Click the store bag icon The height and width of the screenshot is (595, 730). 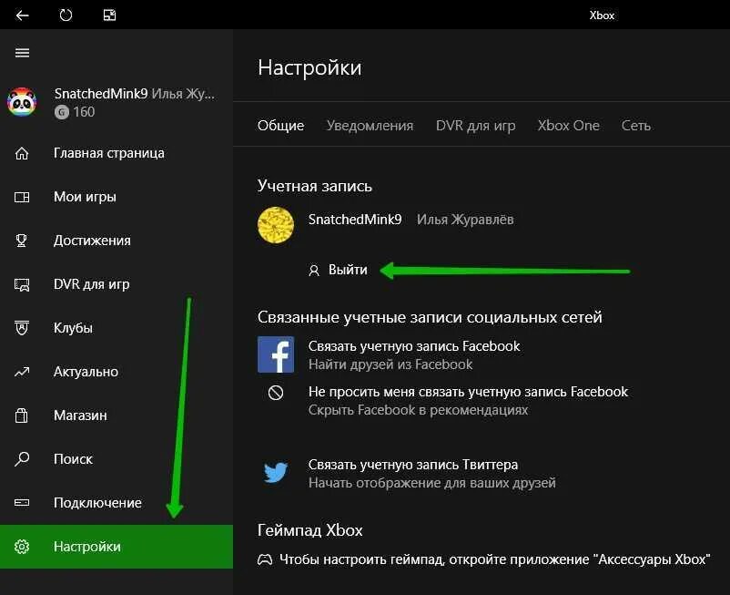22,415
